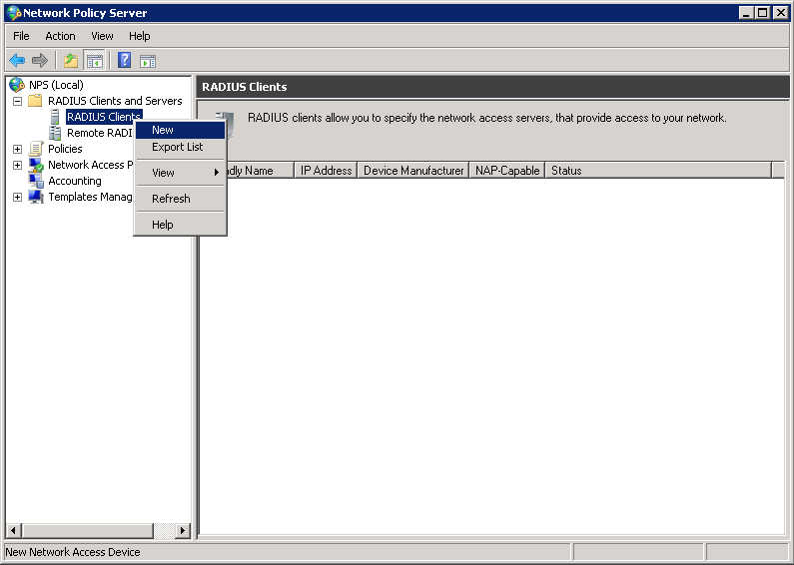The height and width of the screenshot is (565, 794).
Task: Open the View submenu in context menu
Action: [x=180, y=173]
